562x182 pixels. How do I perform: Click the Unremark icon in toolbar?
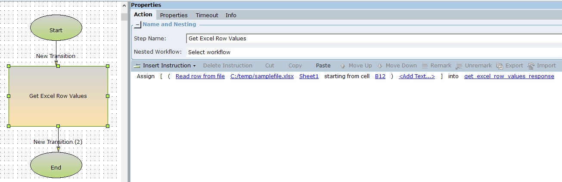pyautogui.click(x=459, y=66)
